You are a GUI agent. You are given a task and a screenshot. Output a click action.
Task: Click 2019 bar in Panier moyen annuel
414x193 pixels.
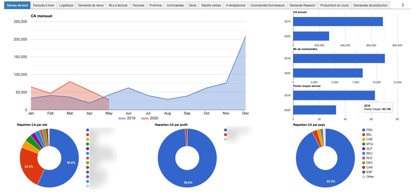click(334, 95)
